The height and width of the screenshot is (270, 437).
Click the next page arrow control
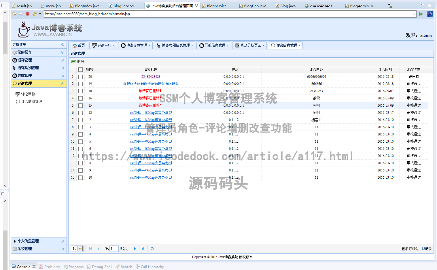point(135,248)
